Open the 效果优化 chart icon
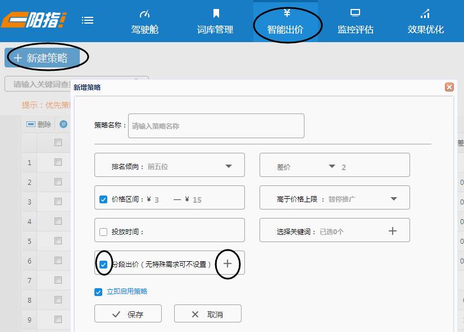 pyautogui.click(x=425, y=13)
